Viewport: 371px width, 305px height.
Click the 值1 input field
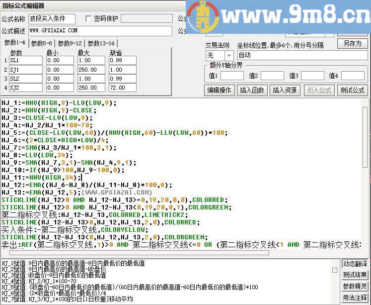[232, 76]
